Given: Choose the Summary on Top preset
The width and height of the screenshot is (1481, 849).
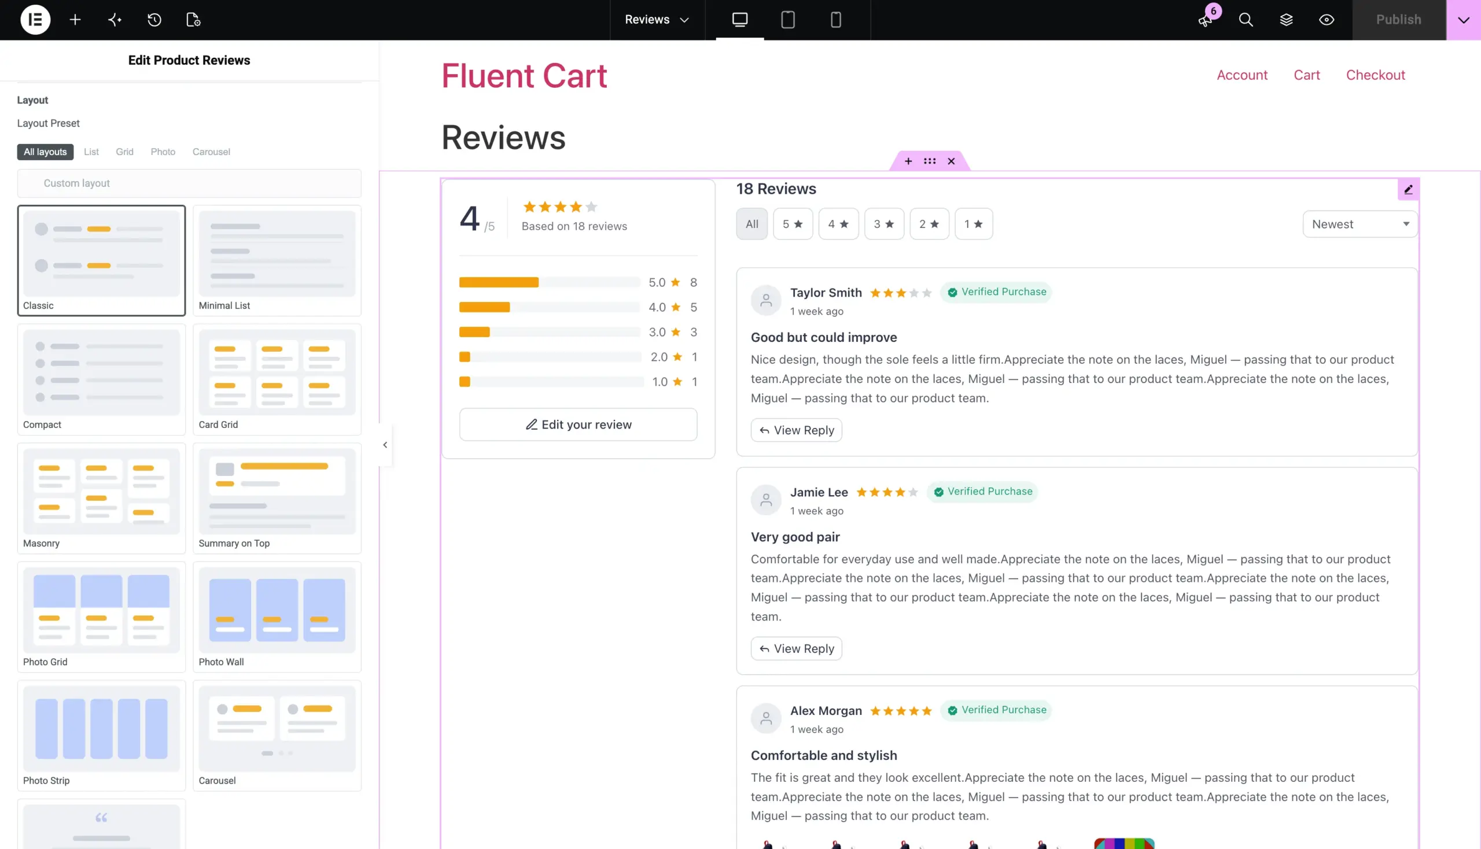Looking at the screenshot, I should [x=277, y=498].
